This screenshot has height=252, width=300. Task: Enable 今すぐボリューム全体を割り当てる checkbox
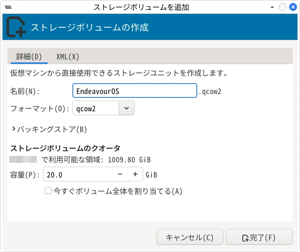click(x=48, y=191)
